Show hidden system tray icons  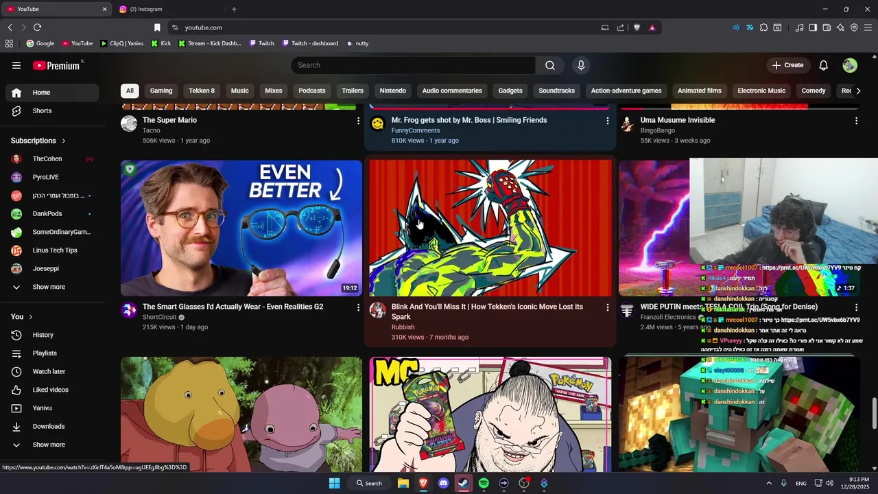768,483
